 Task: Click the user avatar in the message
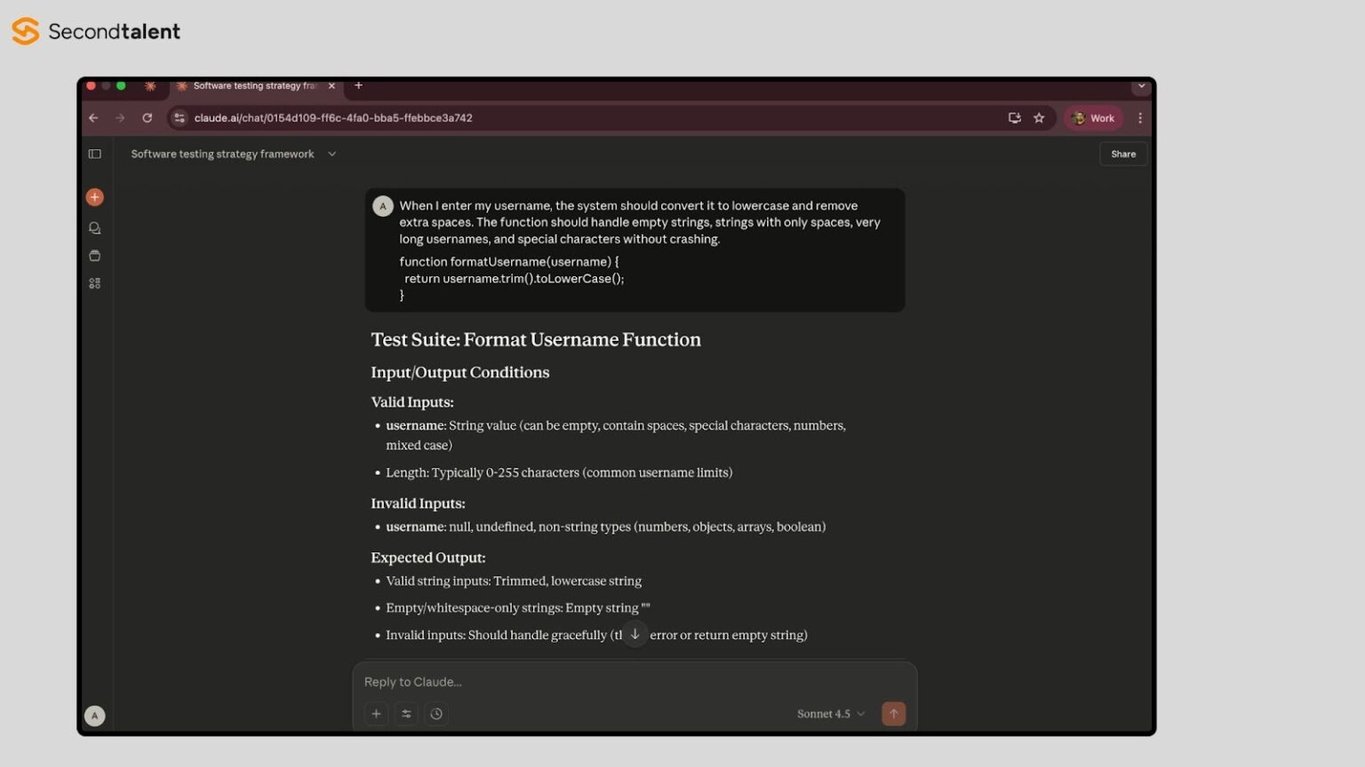[x=383, y=206]
